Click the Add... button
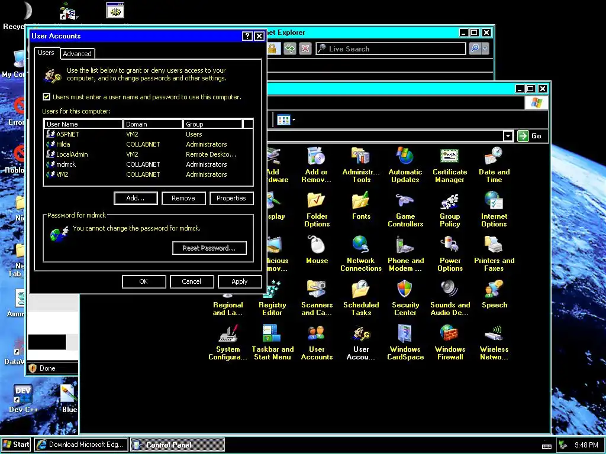606x454 pixels. pyautogui.click(x=136, y=198)
